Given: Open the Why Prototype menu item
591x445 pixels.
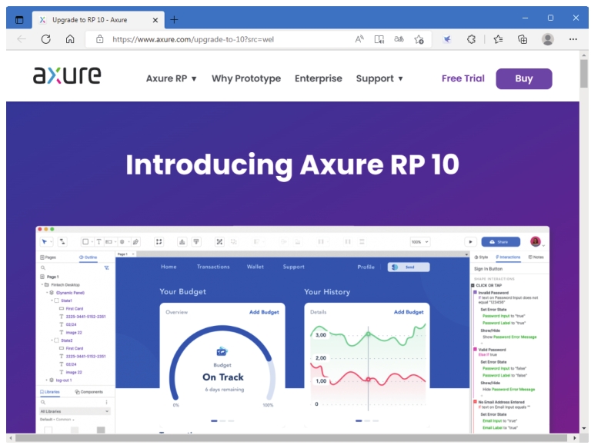Looking at the screenshot, I should (x=246, y=78).
